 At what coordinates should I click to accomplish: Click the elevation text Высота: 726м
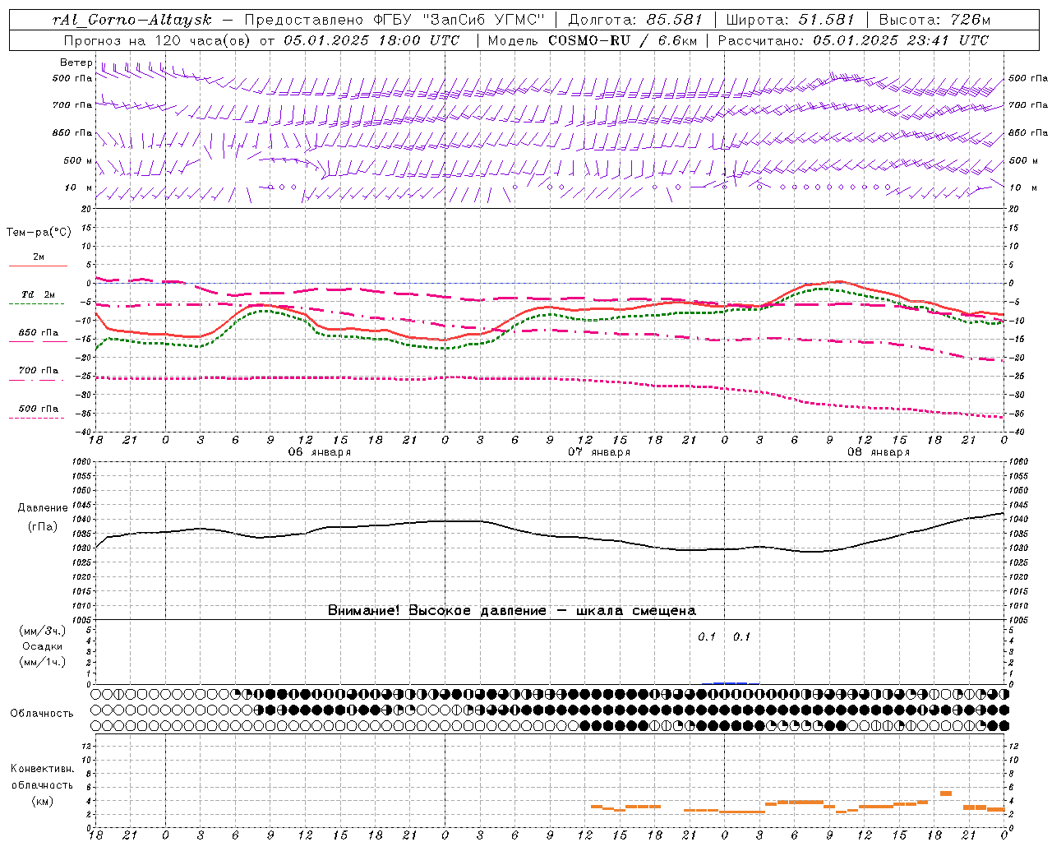934,20
